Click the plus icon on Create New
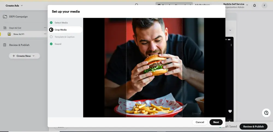 coord(14,56)
